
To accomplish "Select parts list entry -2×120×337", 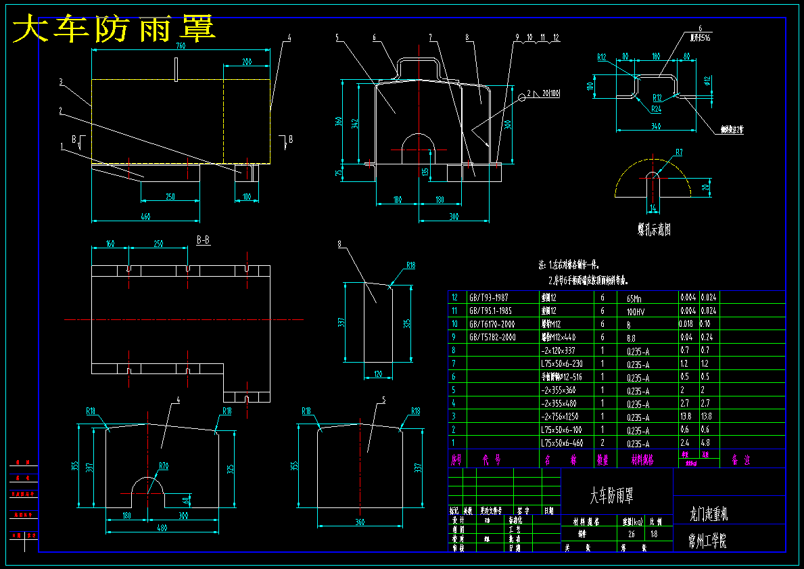I will [x=558, y=351].
